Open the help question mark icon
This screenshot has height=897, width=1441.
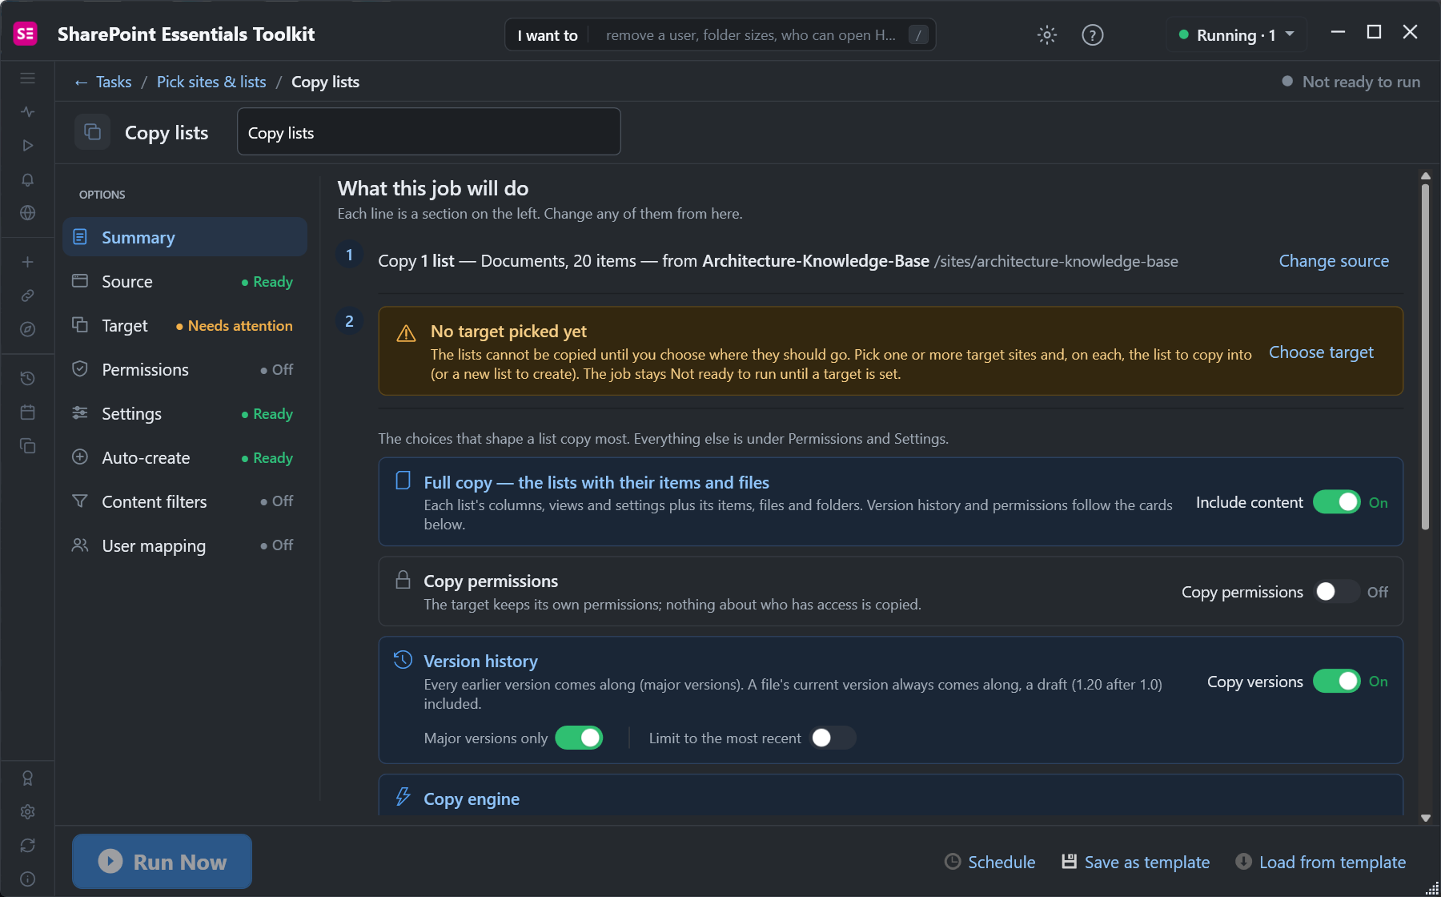tap(1093, 34)
